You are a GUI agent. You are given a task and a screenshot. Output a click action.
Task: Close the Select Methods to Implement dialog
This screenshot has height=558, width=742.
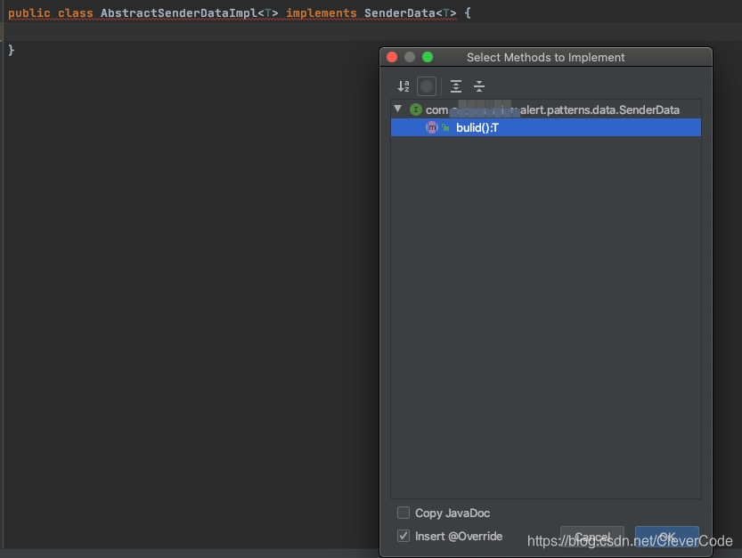[392, 57]
